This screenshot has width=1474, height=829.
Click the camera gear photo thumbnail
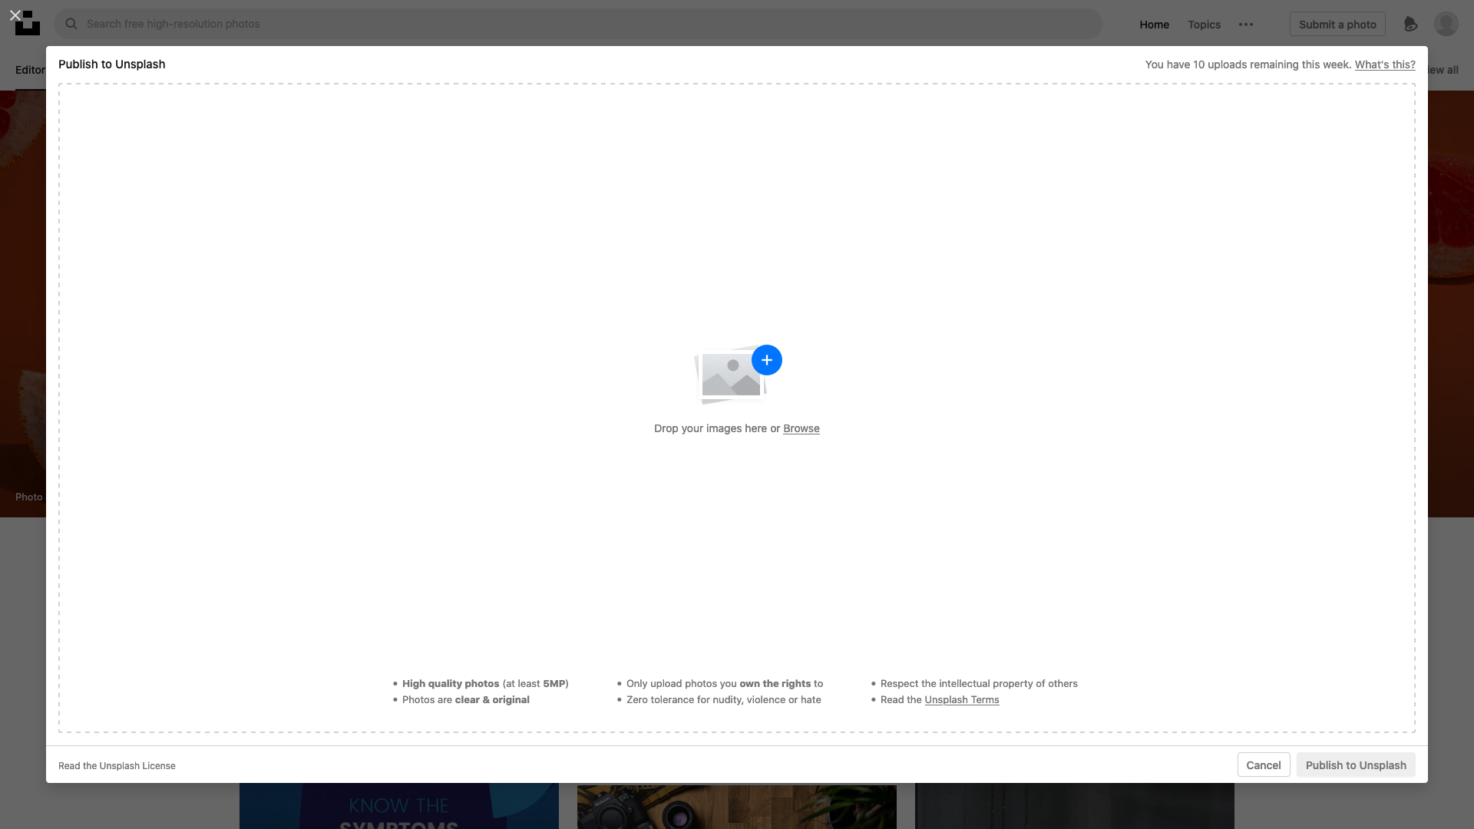click(735, 806)
